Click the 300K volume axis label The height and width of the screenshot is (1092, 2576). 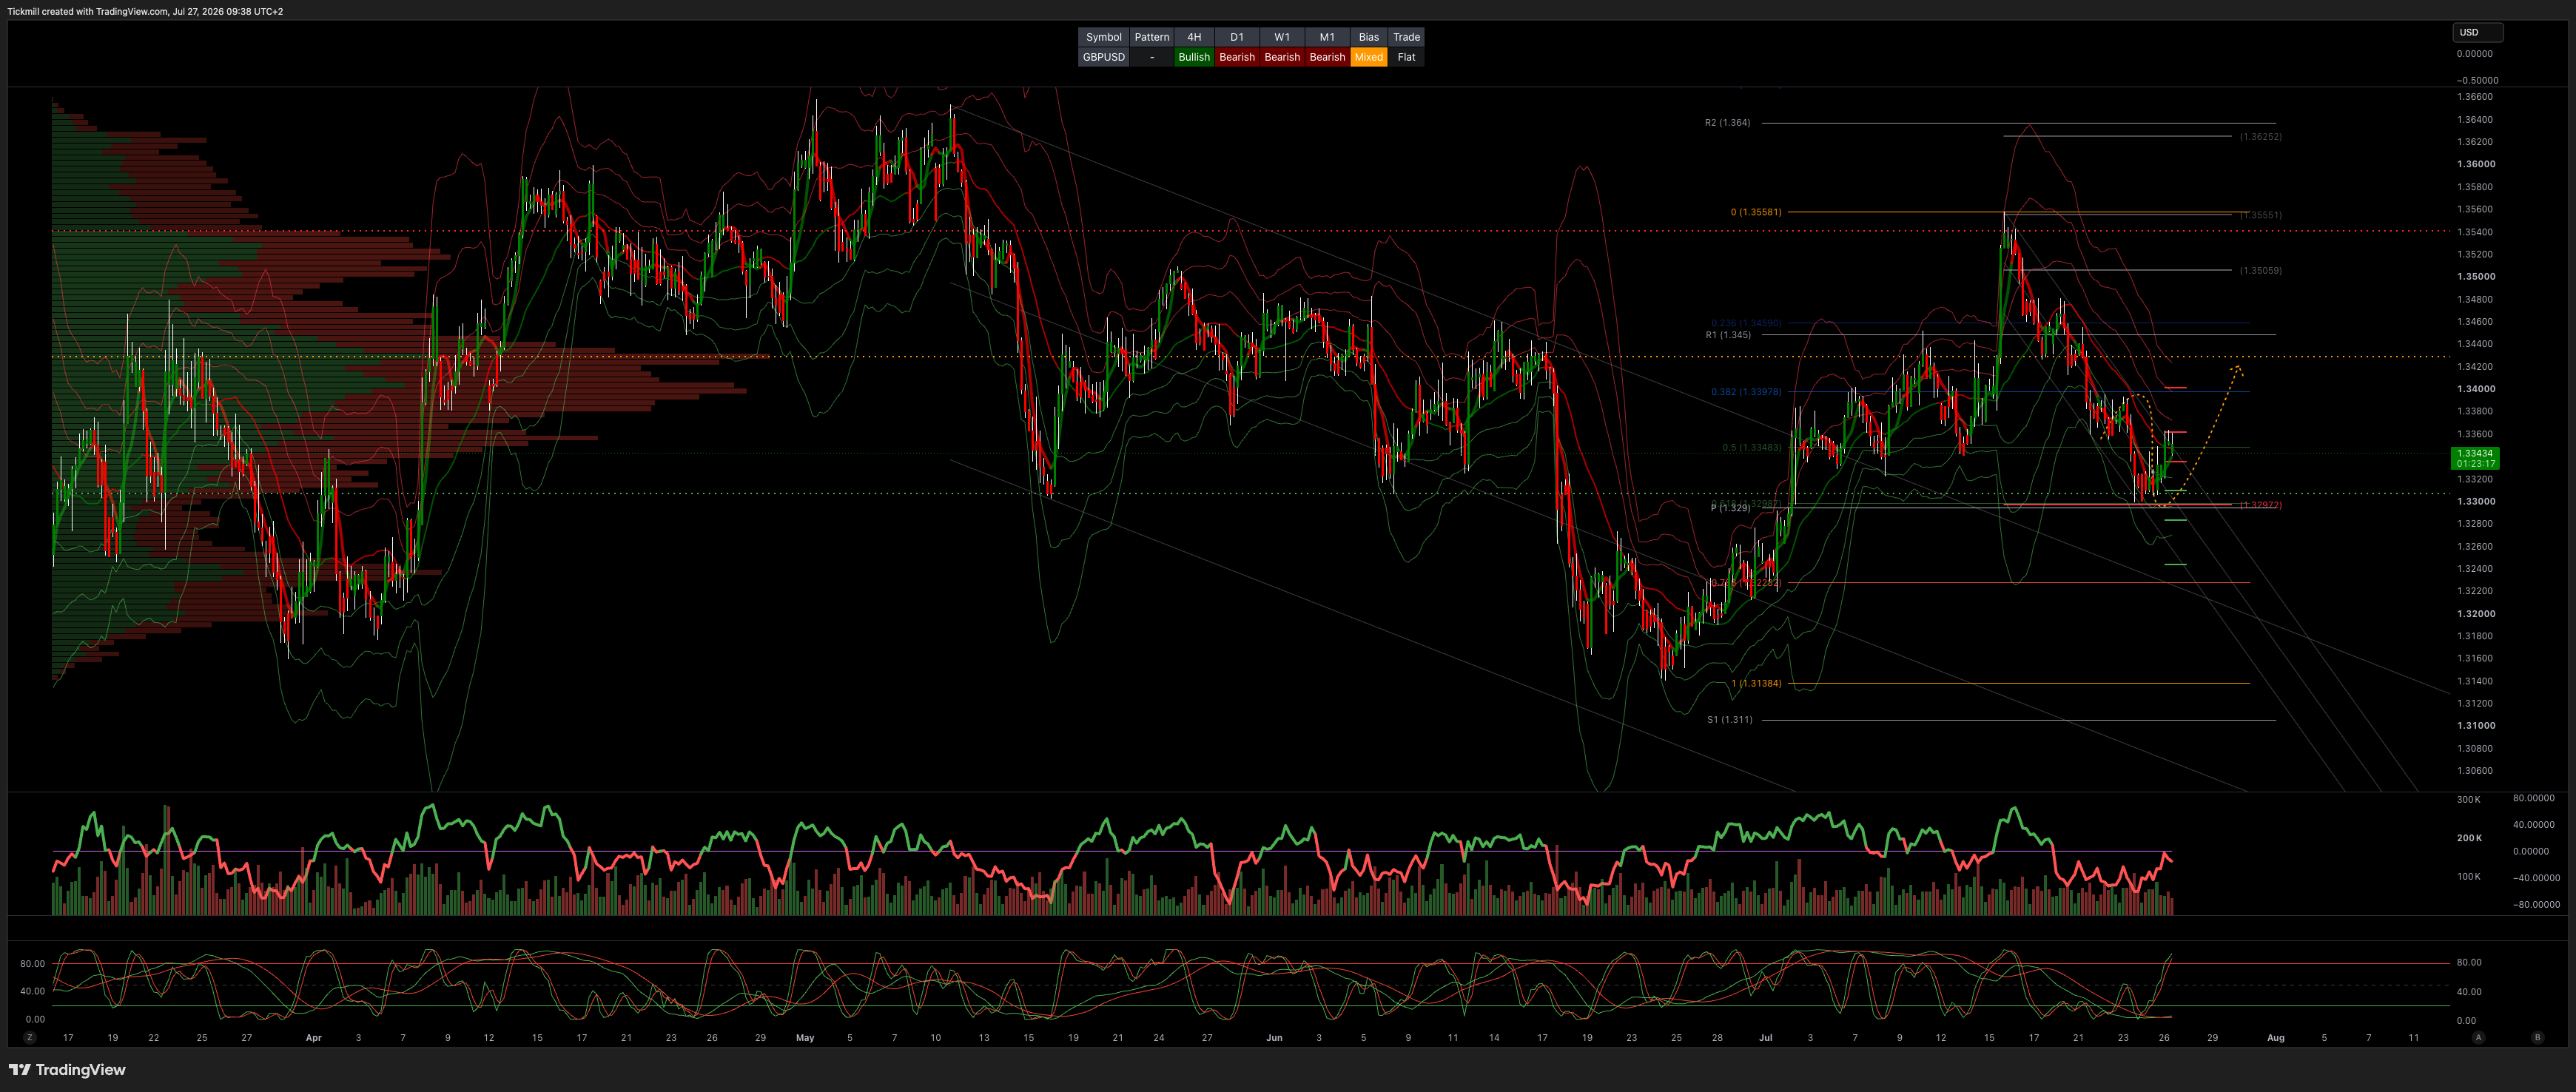pos(2469,800)
